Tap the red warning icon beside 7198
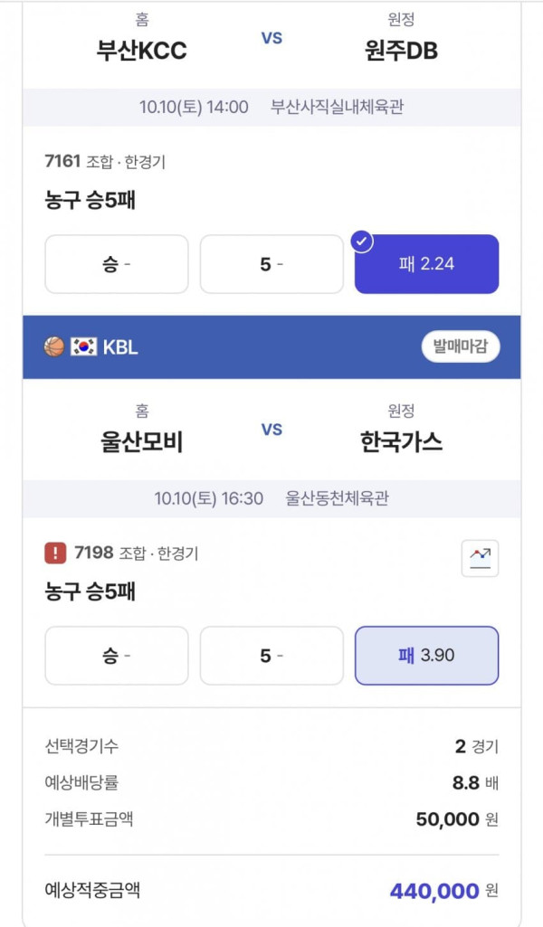543x927 pixels. [x=55, y=553]
